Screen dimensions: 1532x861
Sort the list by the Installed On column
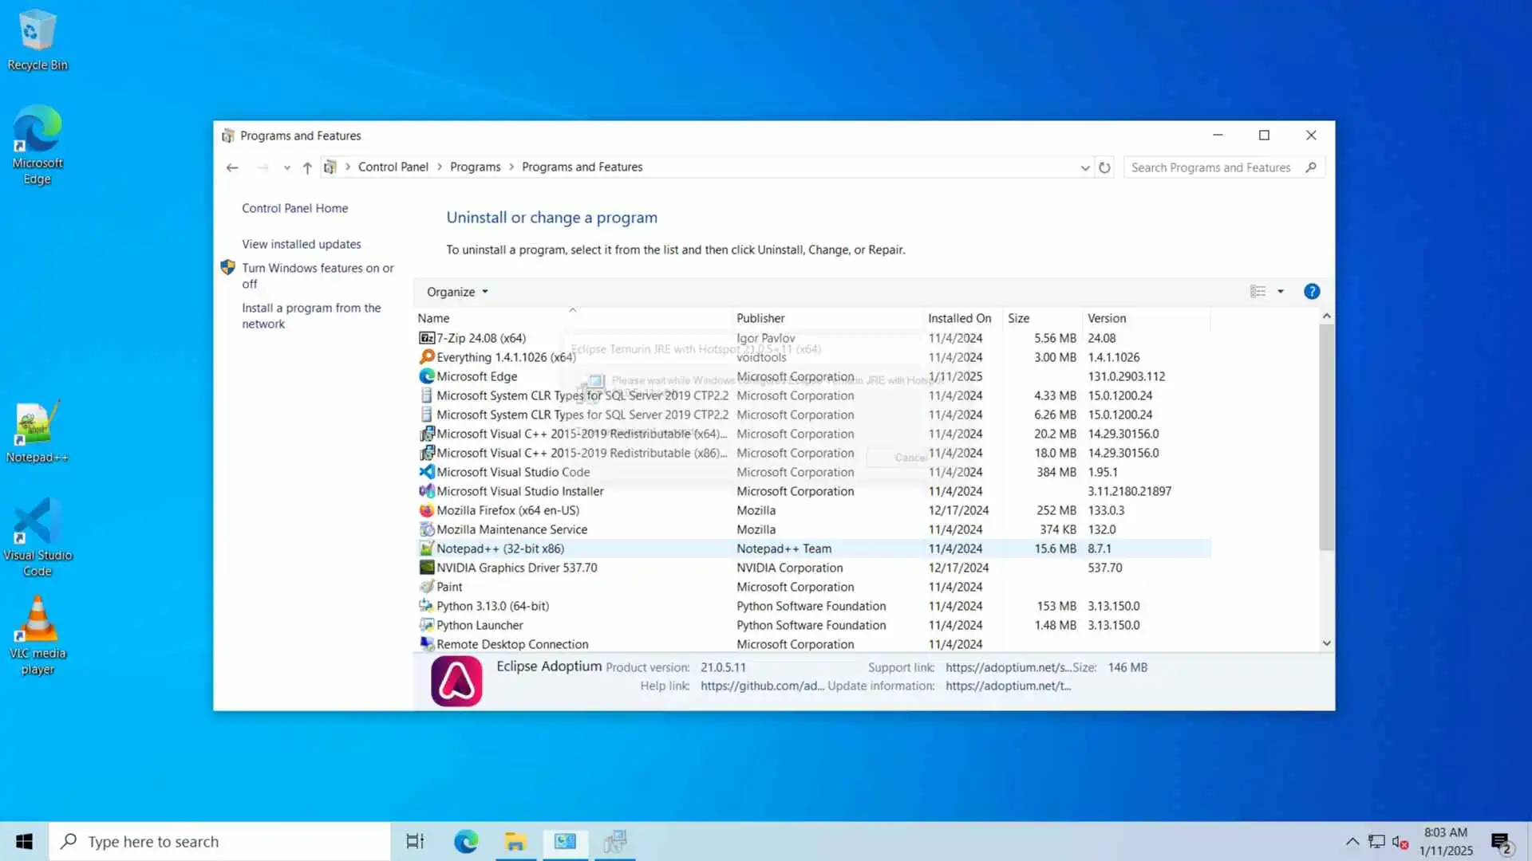[959, 318]
